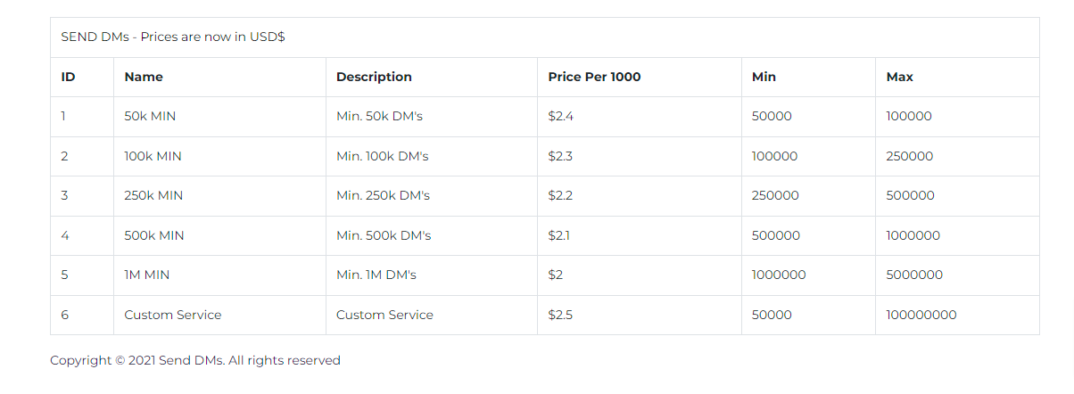Click the ID column header
Viewport: 1074px width, 394px height.
click(68, 77)
